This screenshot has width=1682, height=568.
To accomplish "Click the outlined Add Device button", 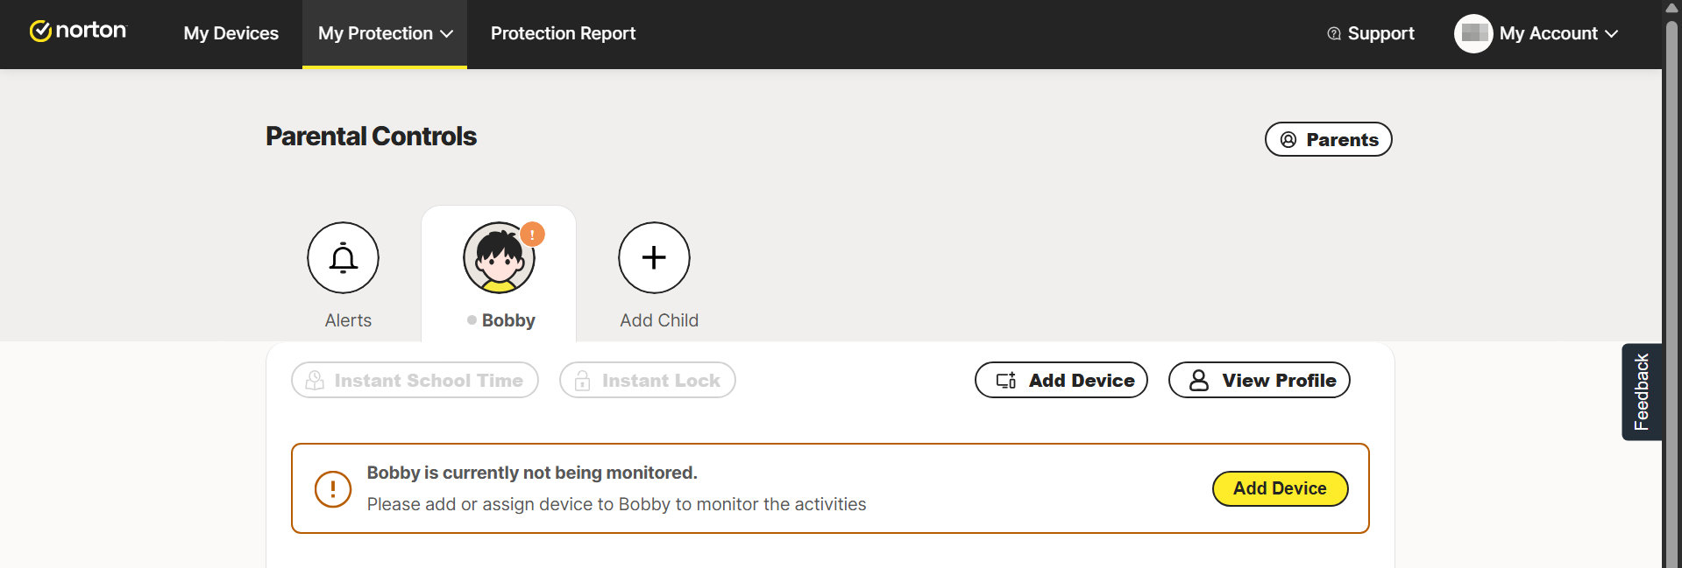I will pyautogui.click(x=1061, y=380).
